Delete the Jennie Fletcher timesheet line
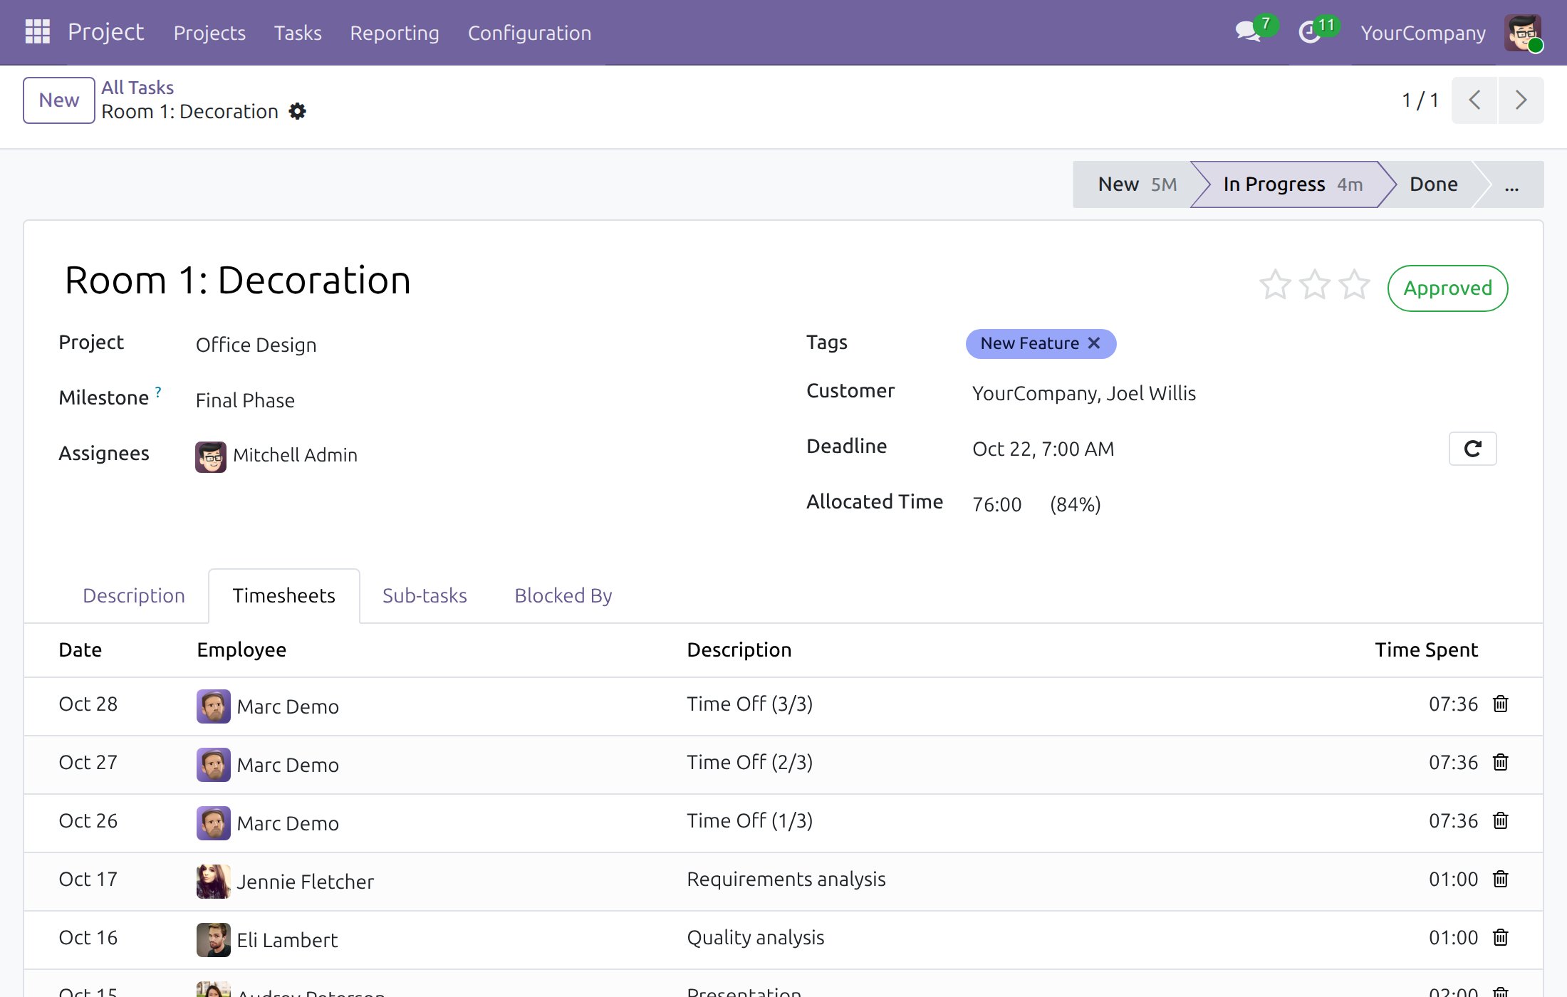This screenshot has width=1567, height=997. [x=1500, y=879]
